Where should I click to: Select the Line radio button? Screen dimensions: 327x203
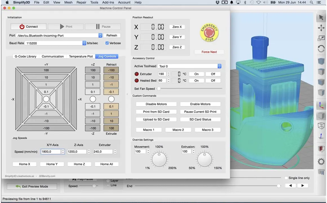[x=108, y=185]
